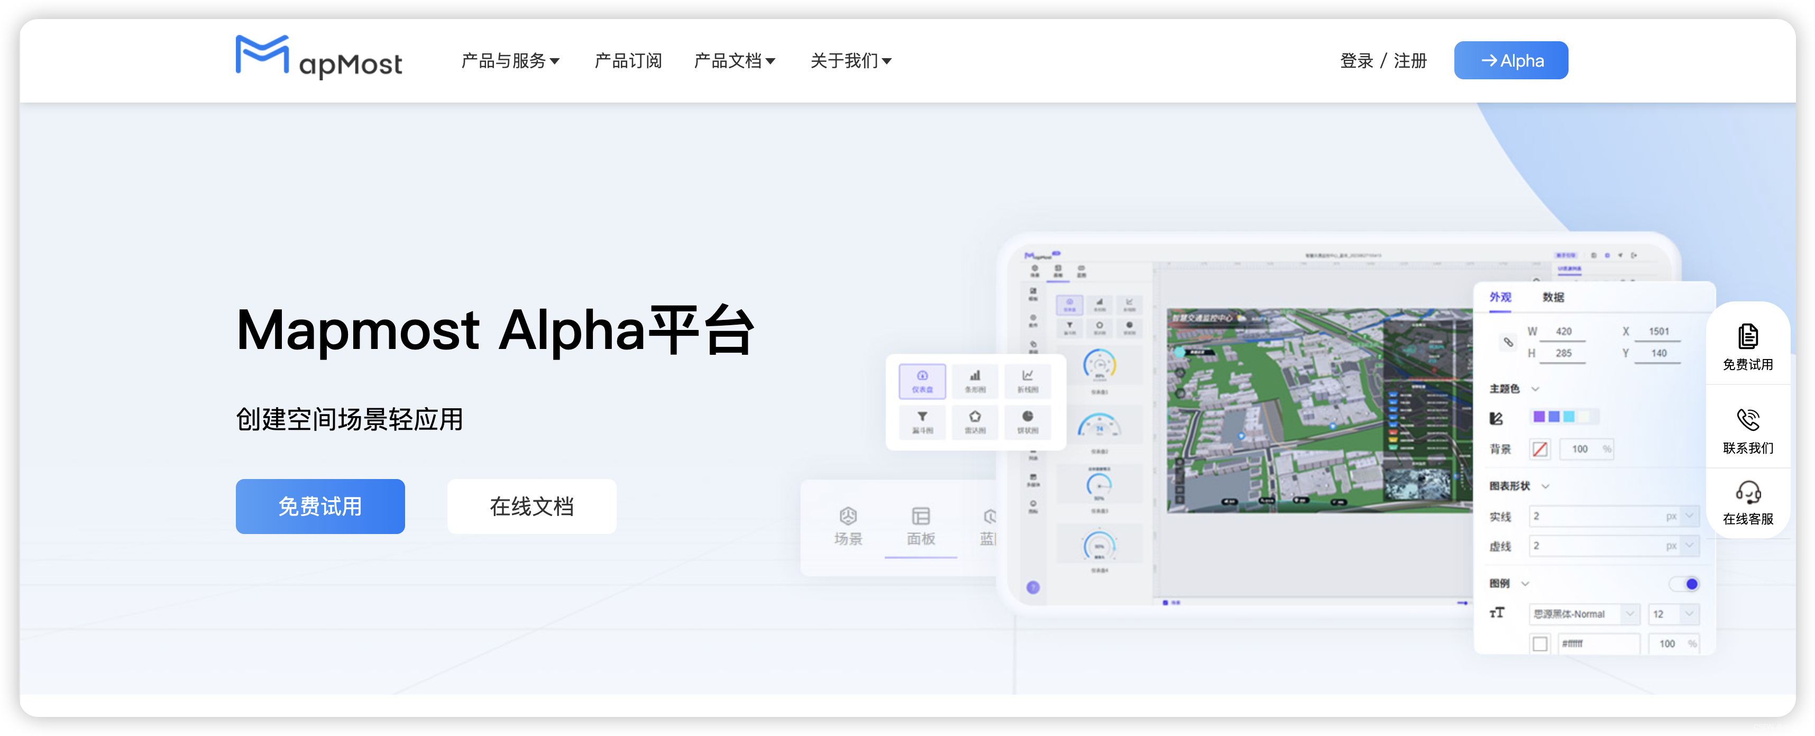Click the text style TT icon
Viewport: 1815px width, 736px height.
pos(1497,613)
